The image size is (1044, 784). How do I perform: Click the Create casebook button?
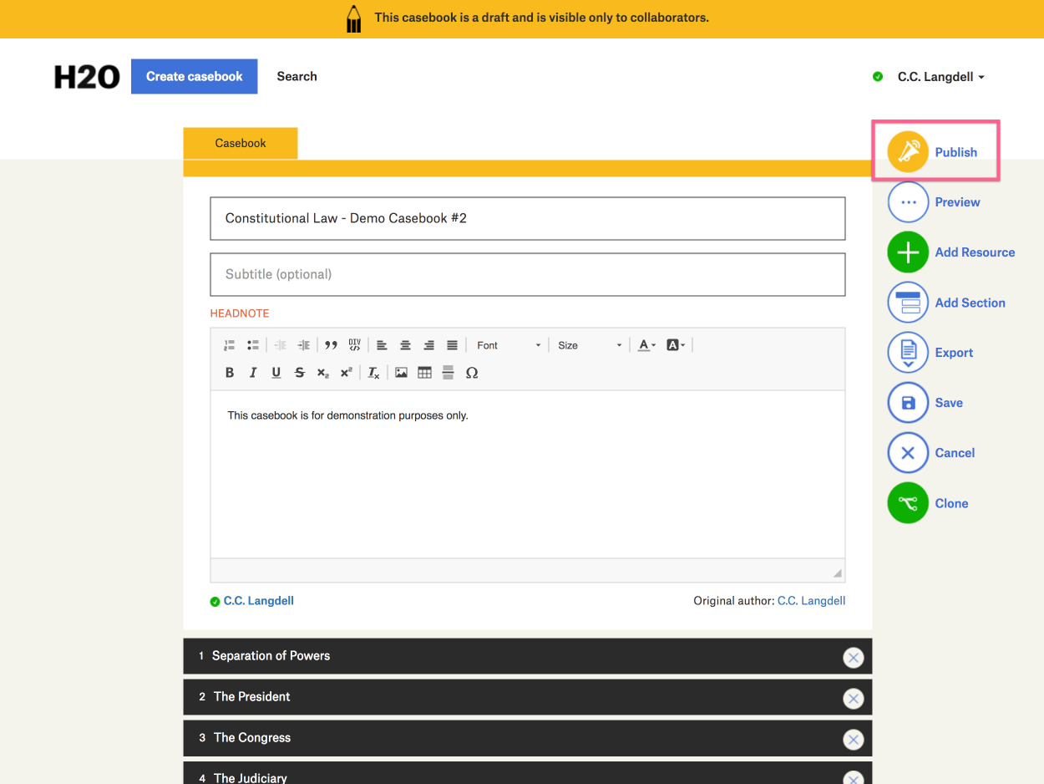tap(195, 76)
